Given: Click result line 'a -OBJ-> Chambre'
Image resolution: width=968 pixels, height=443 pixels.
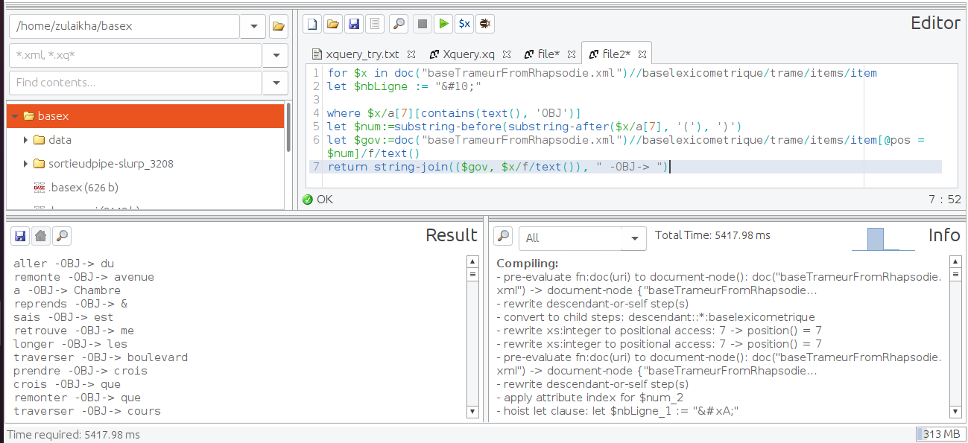Looking at the screenshot, I should [67, 290].
